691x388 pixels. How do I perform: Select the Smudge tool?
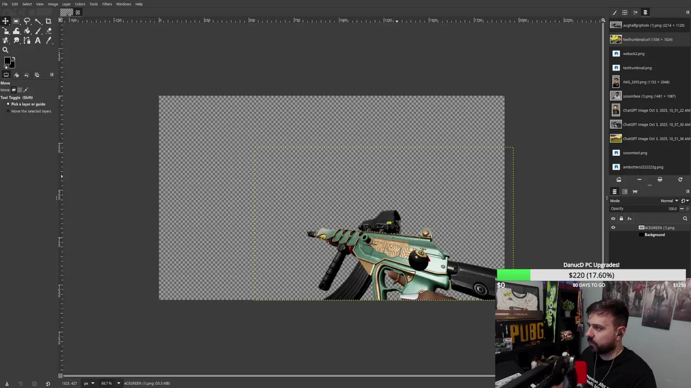pyautogui.click(x=16, y=40)
